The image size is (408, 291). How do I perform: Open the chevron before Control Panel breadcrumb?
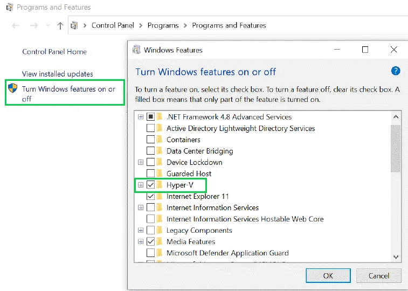point(85,25)
